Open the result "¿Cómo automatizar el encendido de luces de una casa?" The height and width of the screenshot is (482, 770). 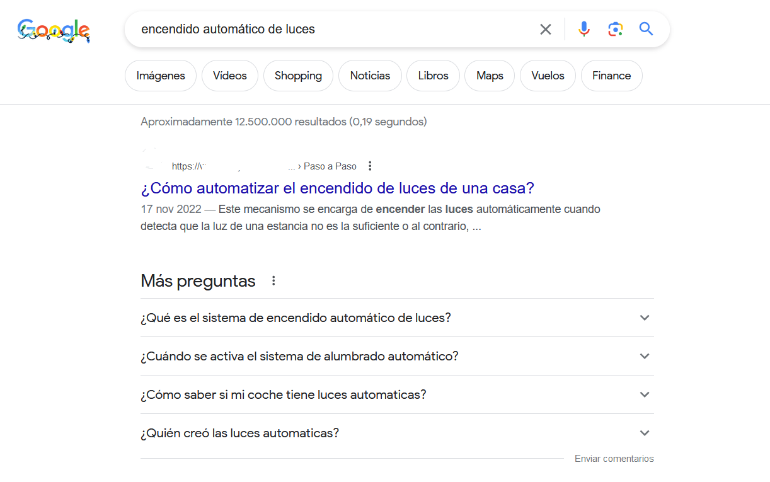[x=336, y=188]
